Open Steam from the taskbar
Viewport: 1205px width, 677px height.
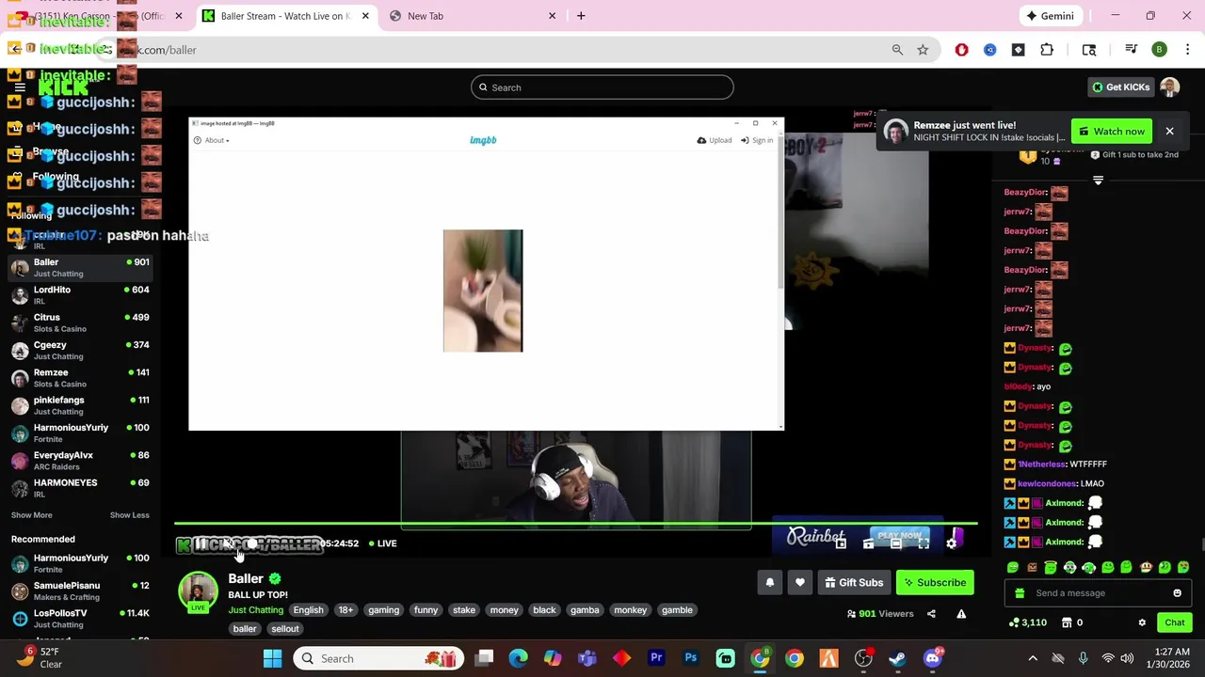pos(897,658)
